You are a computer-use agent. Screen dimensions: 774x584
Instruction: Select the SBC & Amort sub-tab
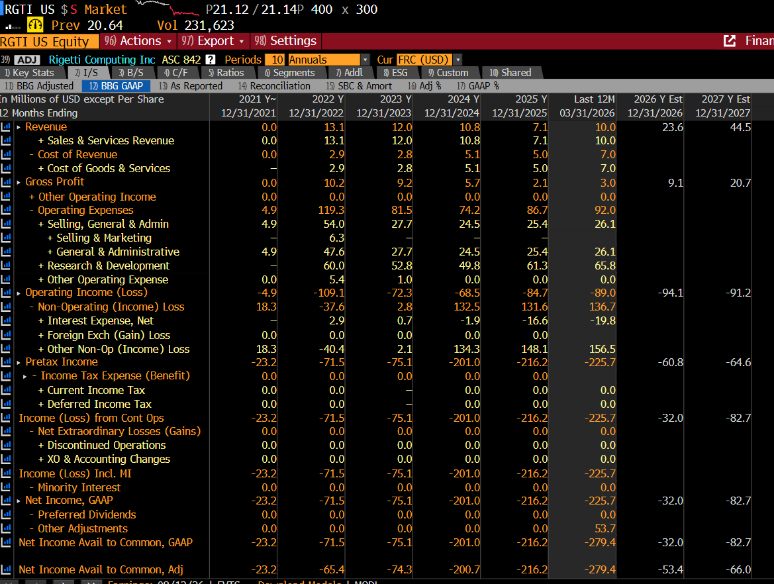coord(359,86)
